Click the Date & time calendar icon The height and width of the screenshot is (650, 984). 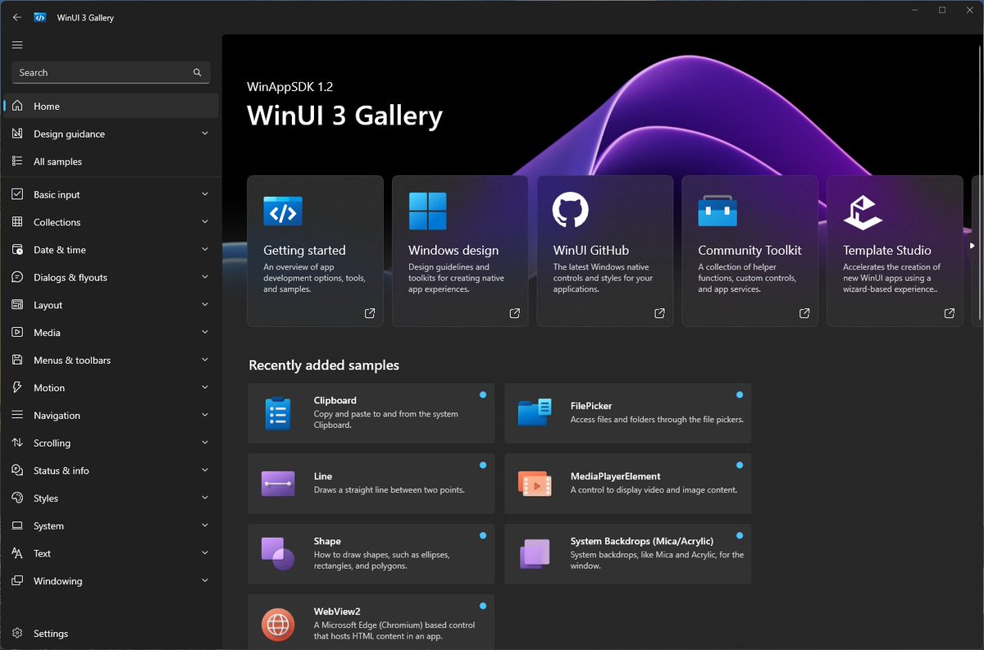17,250
